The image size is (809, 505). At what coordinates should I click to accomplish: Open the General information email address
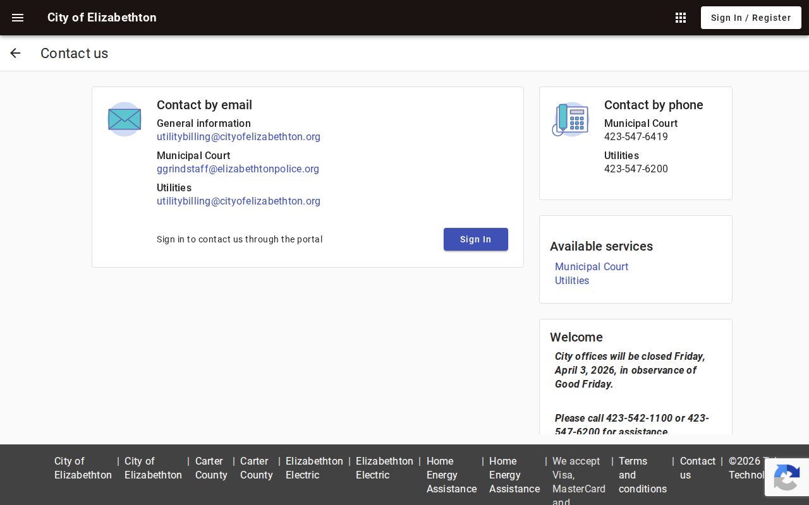point(238,136)
